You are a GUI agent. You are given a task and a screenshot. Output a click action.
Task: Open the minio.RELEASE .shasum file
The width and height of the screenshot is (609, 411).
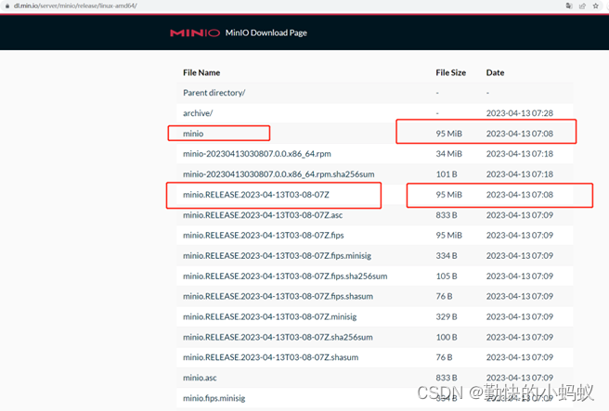(x=271, y=357)
